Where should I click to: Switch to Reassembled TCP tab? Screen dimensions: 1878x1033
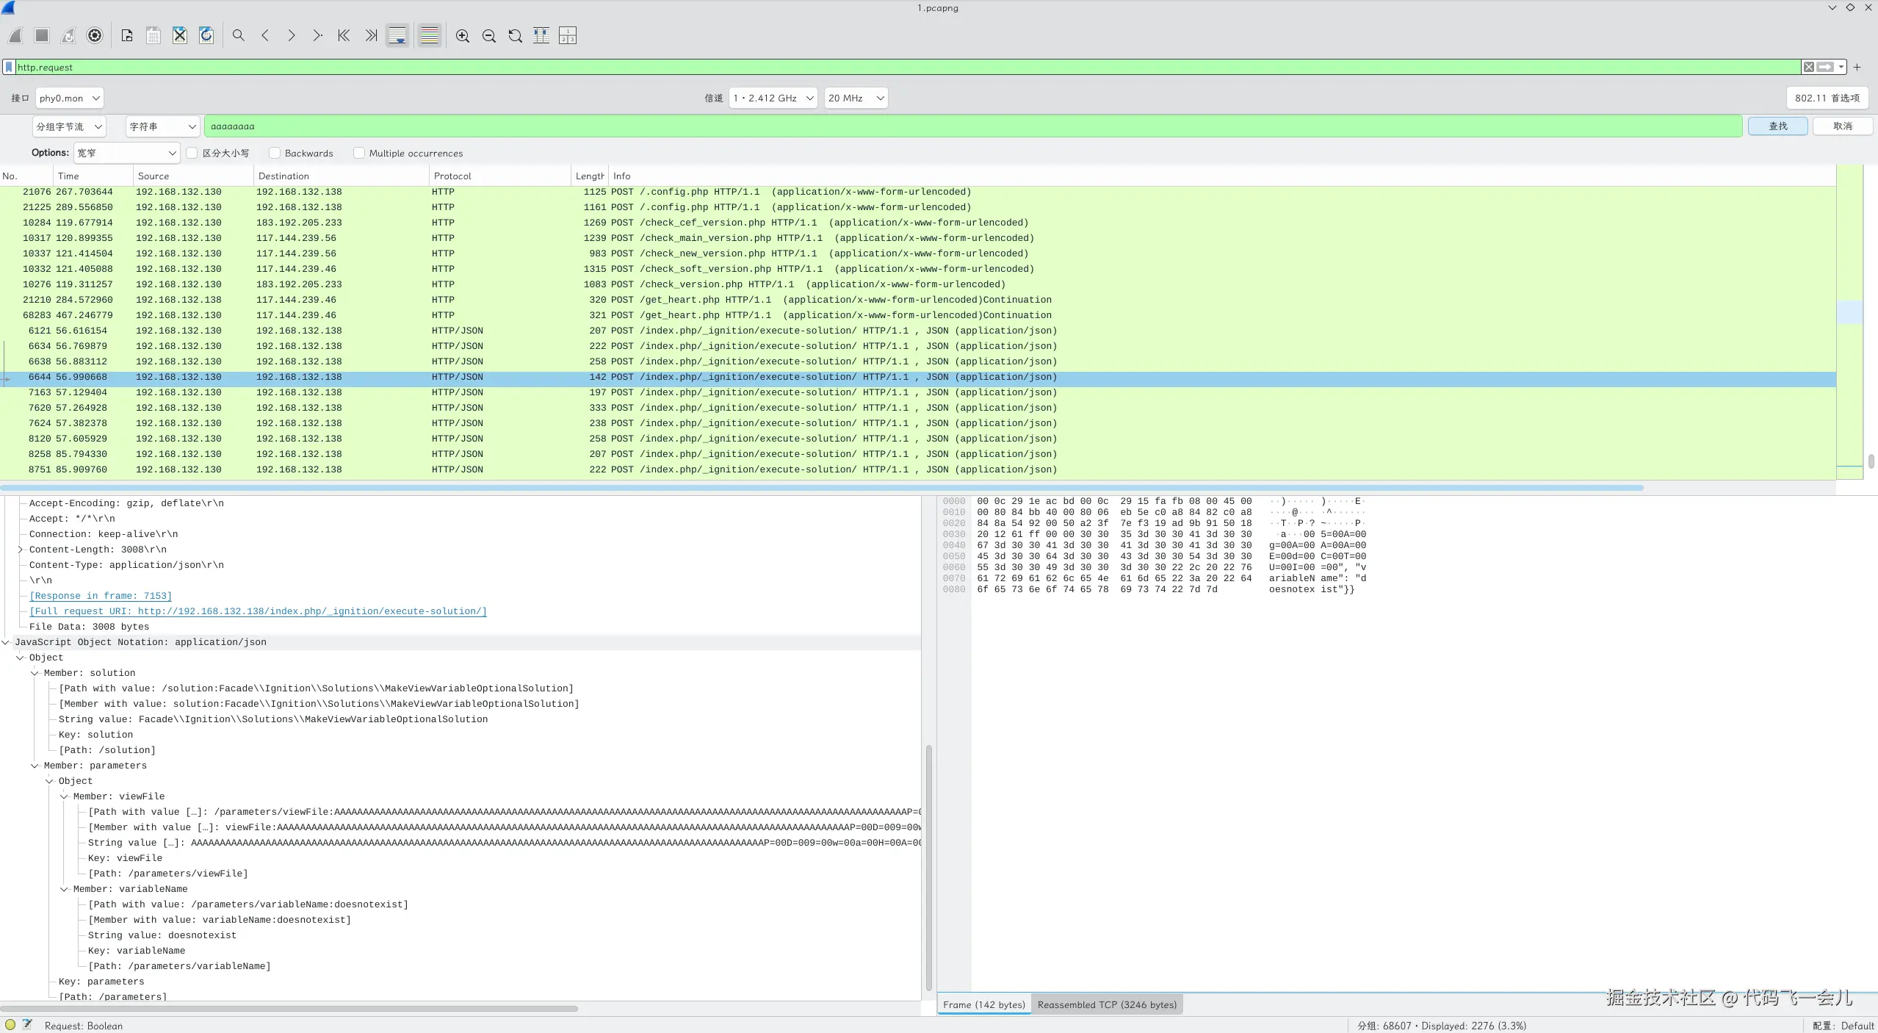(1106, 1004)
